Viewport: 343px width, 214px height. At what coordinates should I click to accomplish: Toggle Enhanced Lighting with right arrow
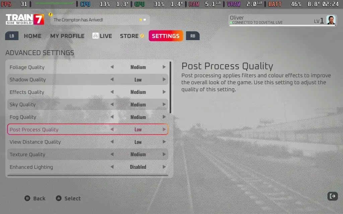(164, 167)
